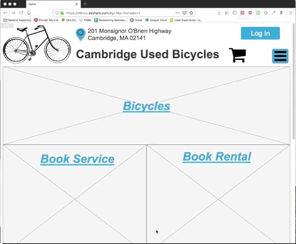Viewport: 296px width, 244px height.
Task: Open the Bicycles link
Action: tap(146, 106)
